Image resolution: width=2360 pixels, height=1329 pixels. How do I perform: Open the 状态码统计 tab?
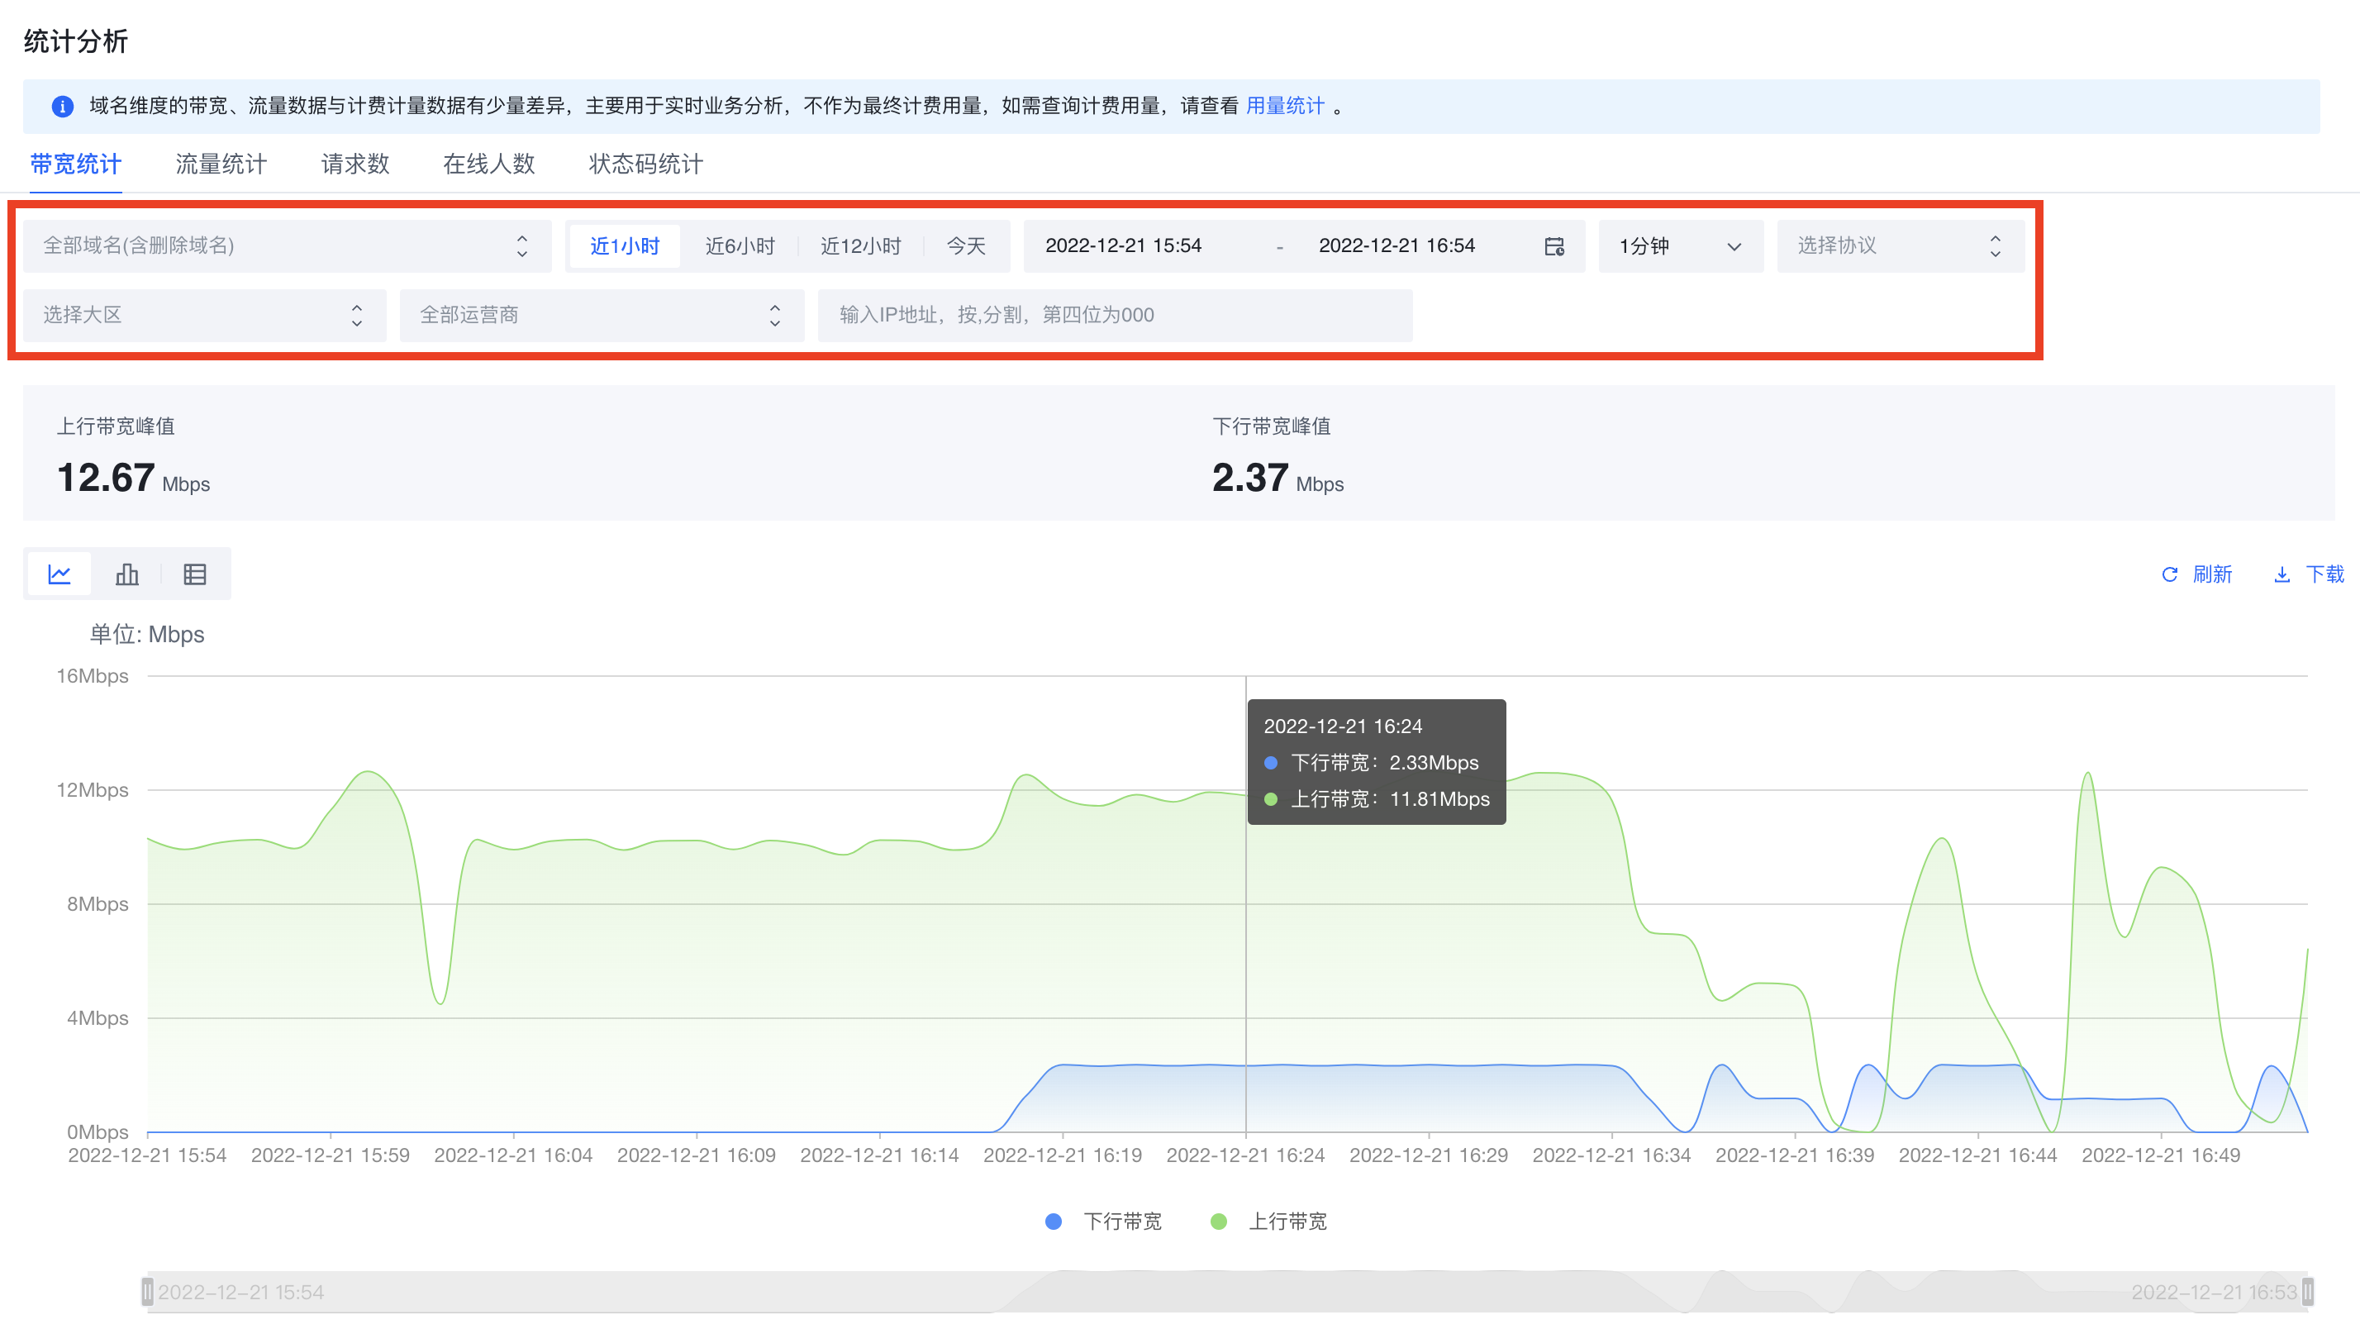646,165
